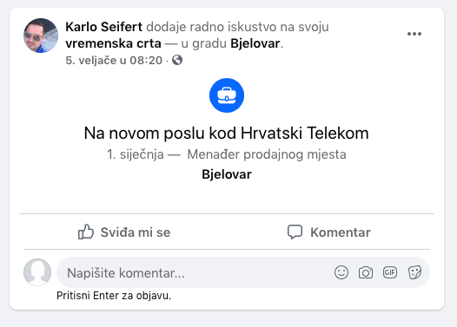The height and width of the screenshot is (327, 457).
Task: Click the thumbs-up like icon
Action: (86, 232)
